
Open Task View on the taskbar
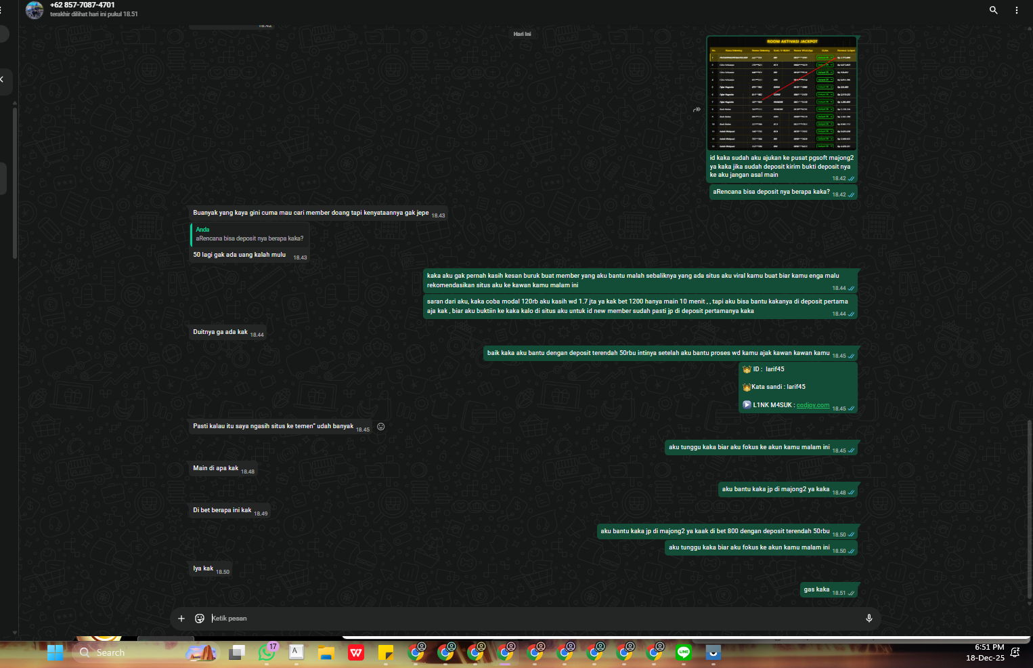coord(237,652)
